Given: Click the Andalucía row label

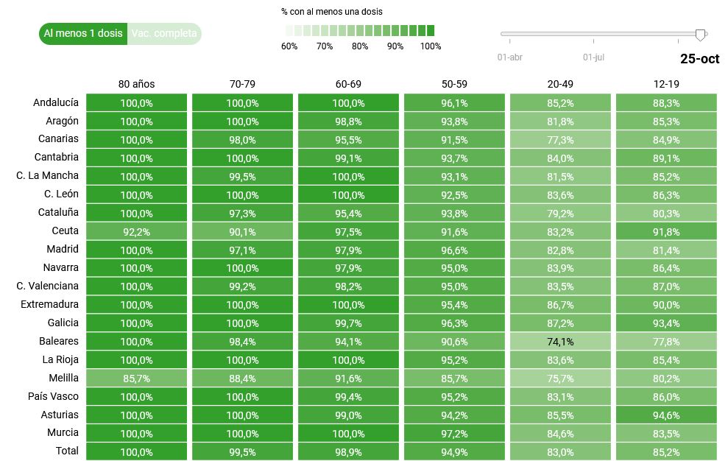Looking at the screenshot, I should coord(56,102).
